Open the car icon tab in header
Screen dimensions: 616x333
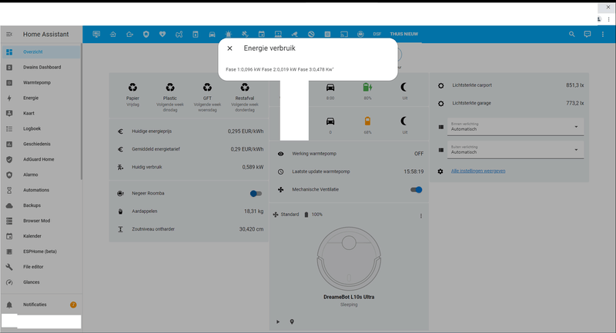pos(212,34)
